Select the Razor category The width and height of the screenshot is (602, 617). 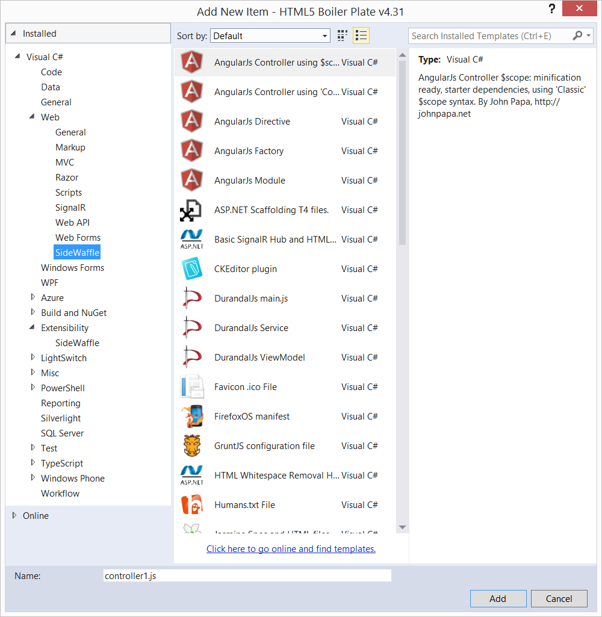tap(66, 177)
